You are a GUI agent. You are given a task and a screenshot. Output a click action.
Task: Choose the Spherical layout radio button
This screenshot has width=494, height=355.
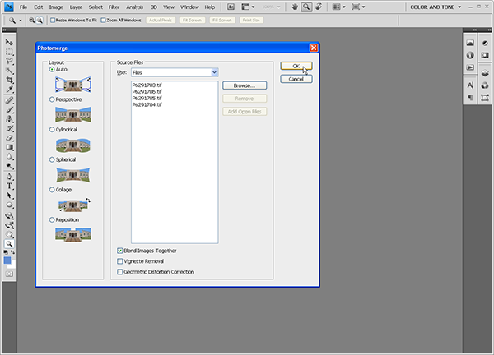click(52, 159)
